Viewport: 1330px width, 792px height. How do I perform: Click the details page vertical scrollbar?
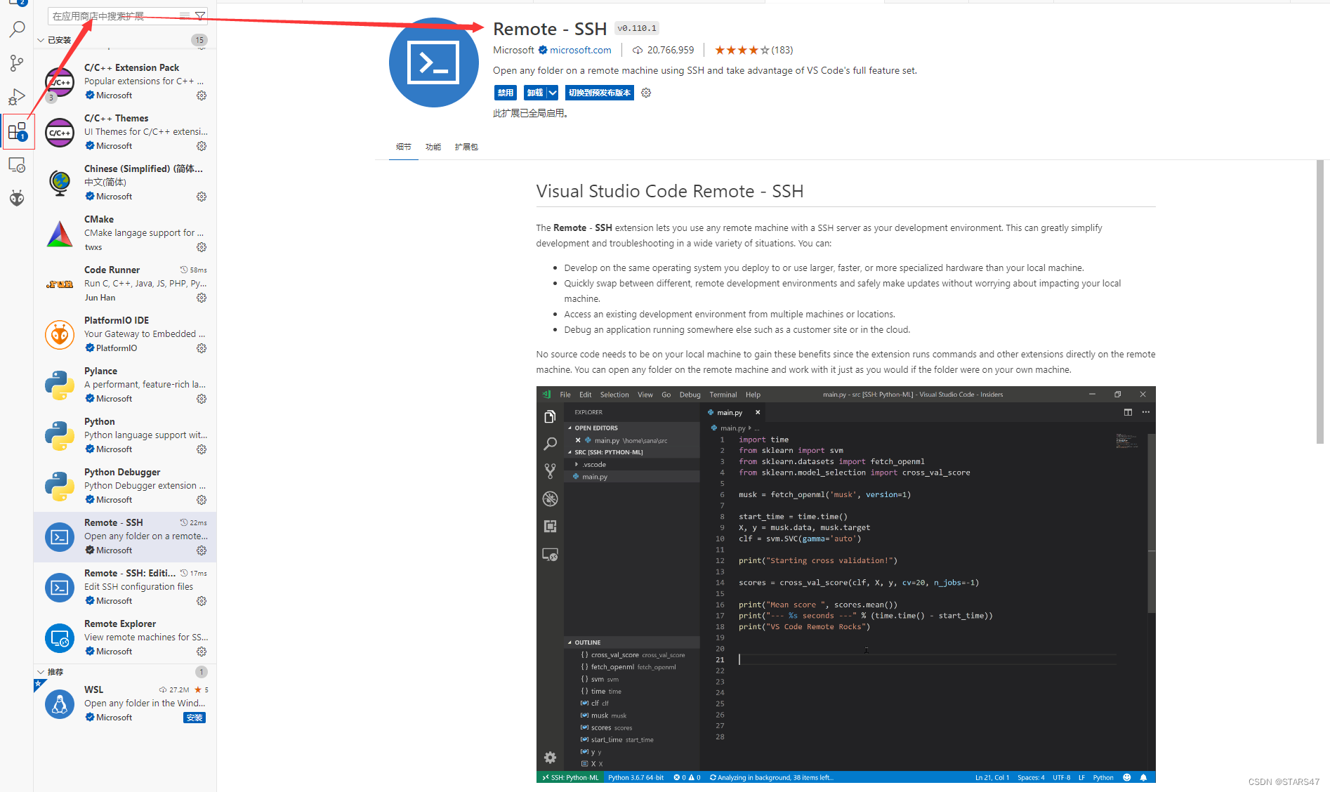1319,302
